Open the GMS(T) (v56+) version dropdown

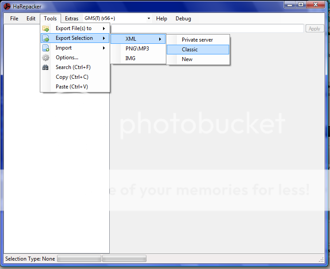tap(149, 19)
